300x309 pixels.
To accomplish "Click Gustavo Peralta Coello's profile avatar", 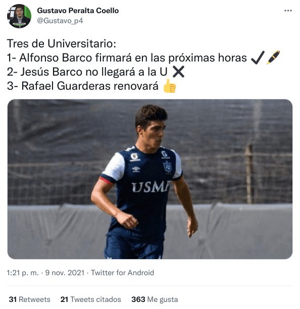I will [19, 16].
